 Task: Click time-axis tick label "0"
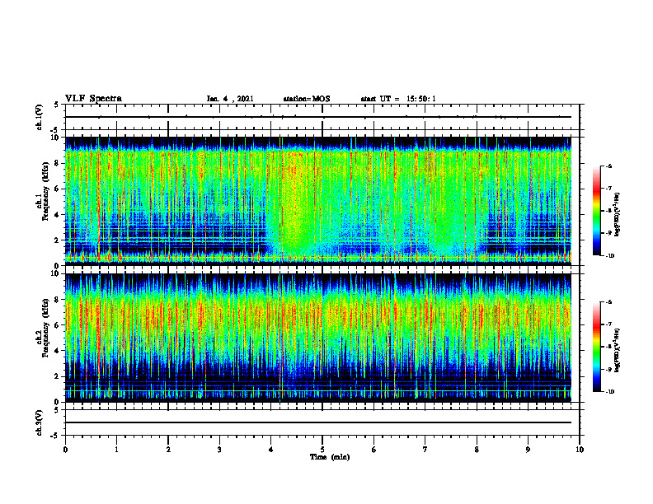pos(65,450)
